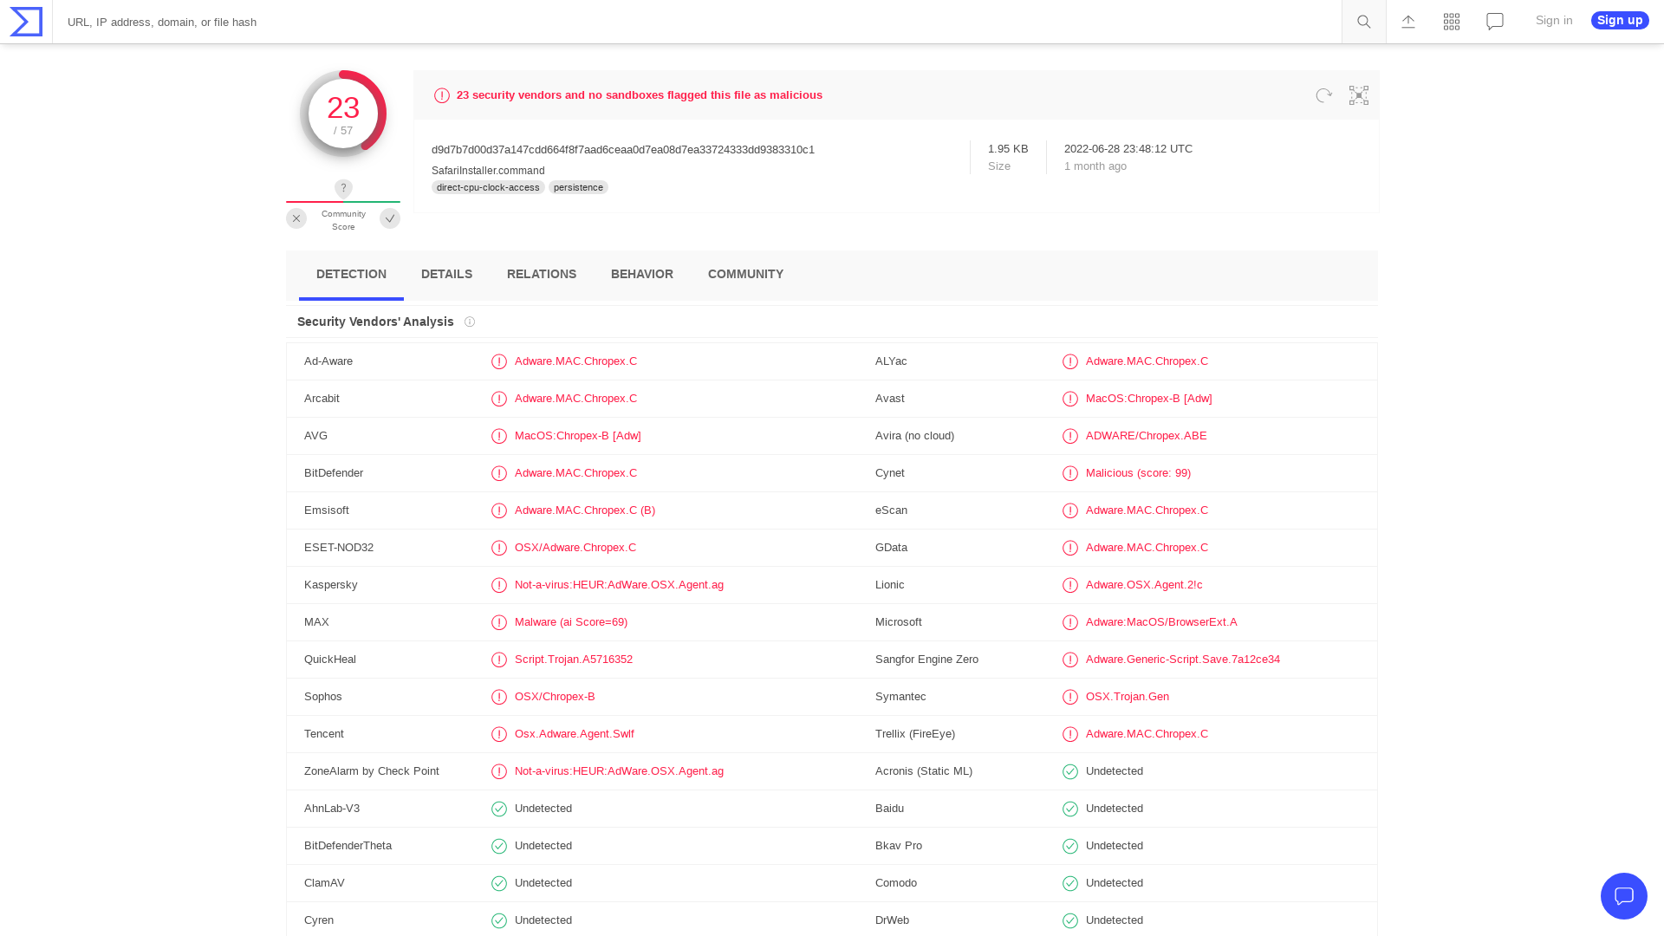Click the similar files search icon
Image resolution: width=1664 pixels, height=936 pixels.
pyautogui.click(x=1358, y=95)
